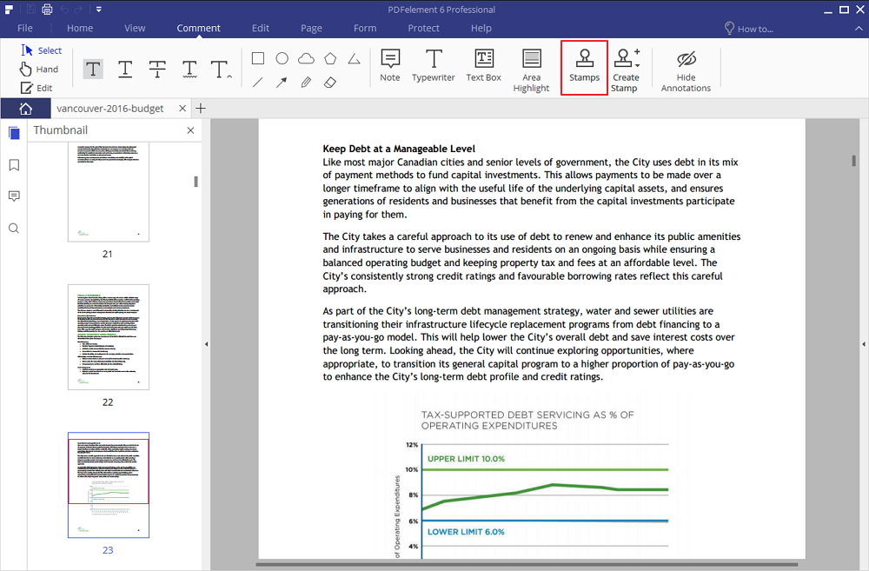
Task: Toggle Hide Annotations
Action: coord(686,68)
